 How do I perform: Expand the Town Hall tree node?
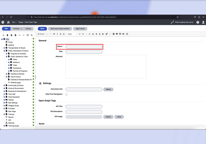[4, 94]
